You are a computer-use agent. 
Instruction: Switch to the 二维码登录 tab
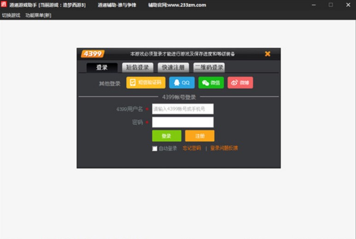(x=209, y=68)
